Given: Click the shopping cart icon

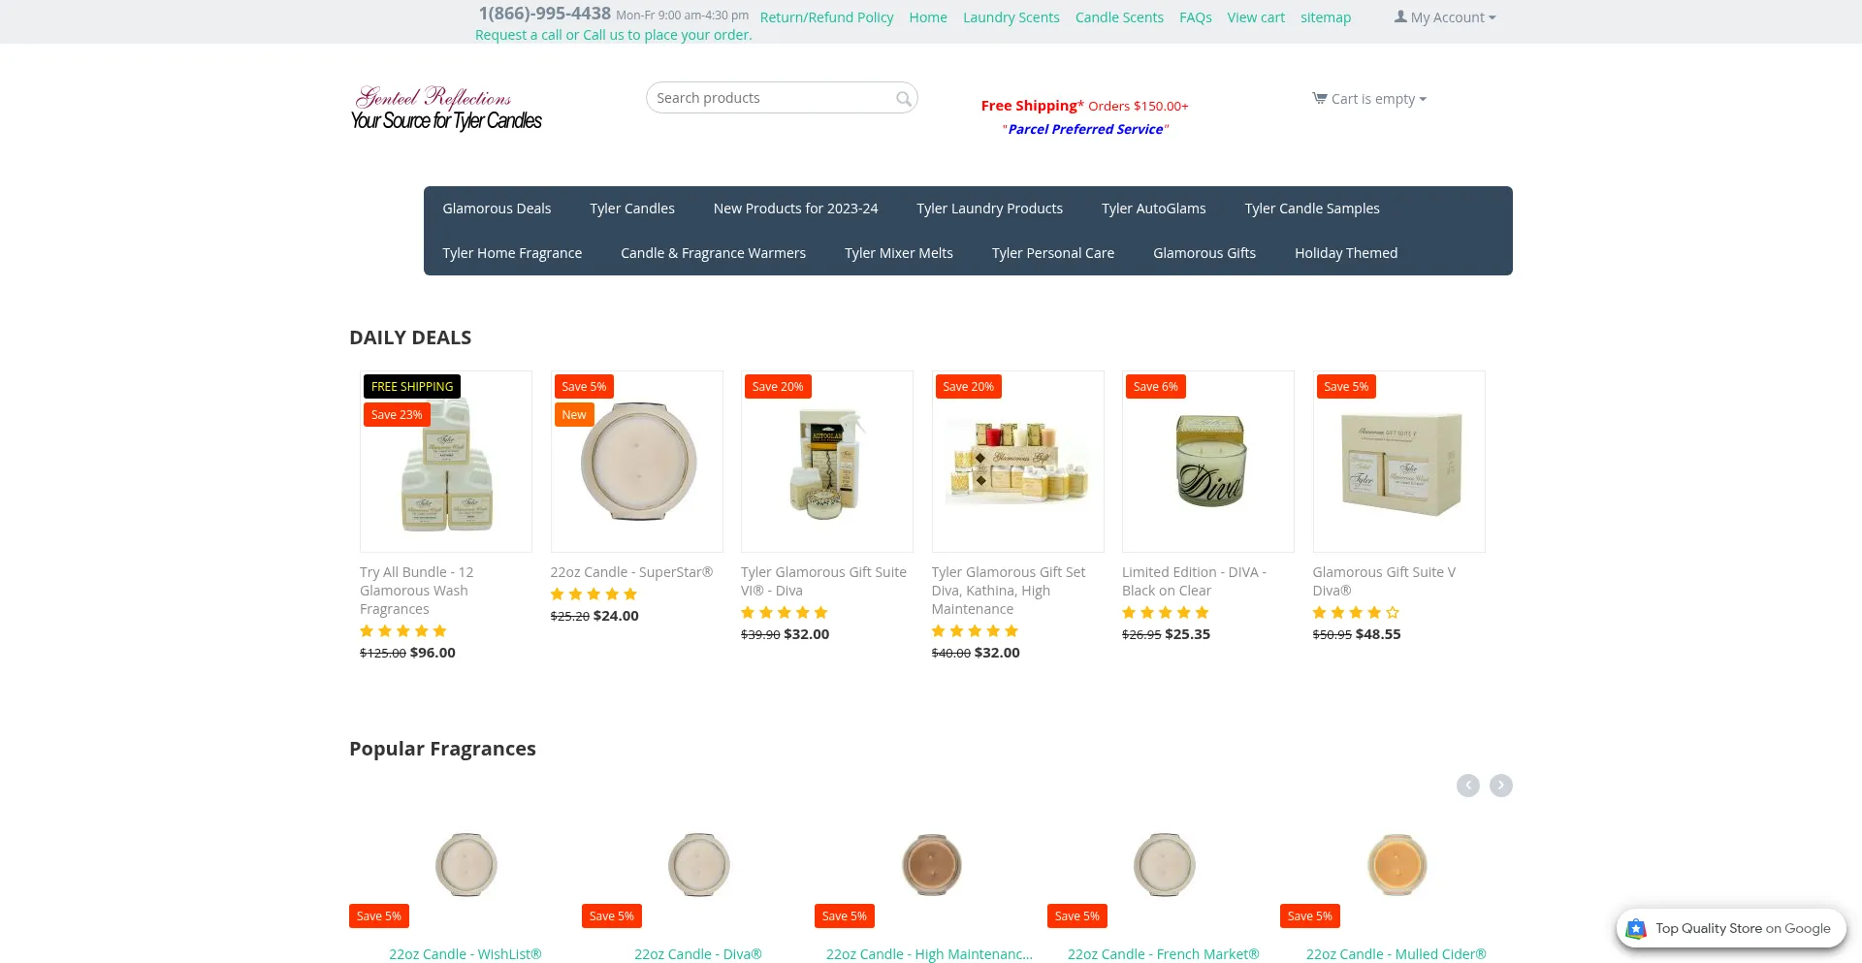Looking at the screenshot, I should [1319, 98].
